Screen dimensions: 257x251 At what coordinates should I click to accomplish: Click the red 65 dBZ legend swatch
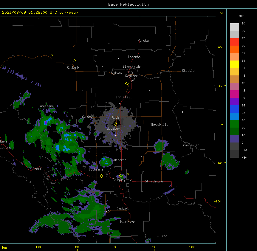point(234,42)
